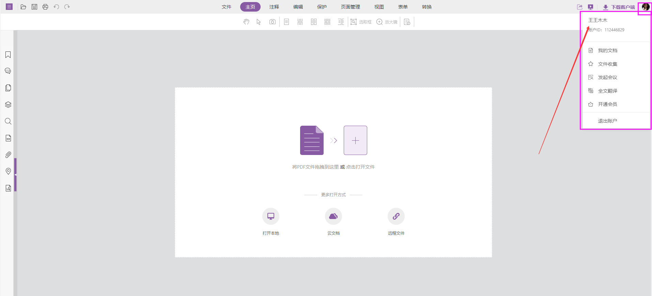The image size is (652, 296).
Task: Click 下载客户端 download button
Action: click(619, 7)
